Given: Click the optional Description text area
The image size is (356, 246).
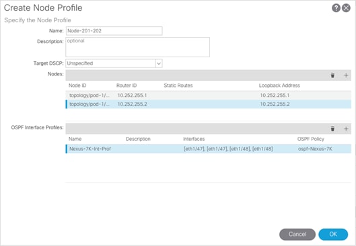Looking at the screenshot, I should coord(137,47).
